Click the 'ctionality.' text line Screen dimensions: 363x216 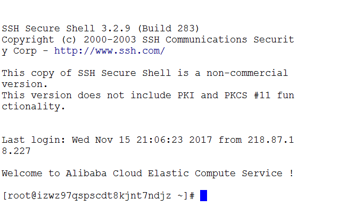(34, 107)
